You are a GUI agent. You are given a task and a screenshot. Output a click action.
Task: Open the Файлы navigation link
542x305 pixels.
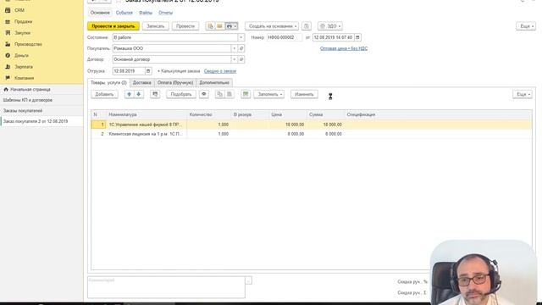146,13
